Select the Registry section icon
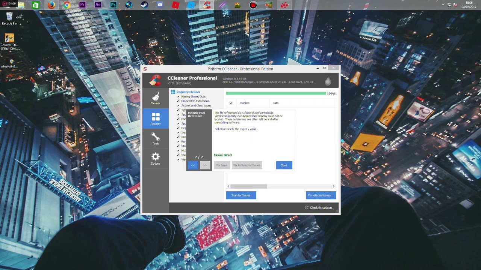This screenshot has width=481, height=270. [x=155, y=118]
